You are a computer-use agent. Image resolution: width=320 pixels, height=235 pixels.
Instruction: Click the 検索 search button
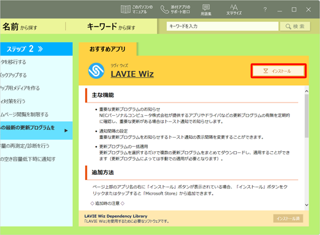click(x=295, y=26)
